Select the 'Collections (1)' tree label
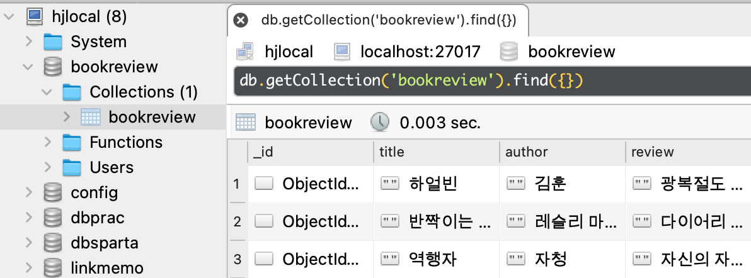751x278 pixels. click(144, 92)
